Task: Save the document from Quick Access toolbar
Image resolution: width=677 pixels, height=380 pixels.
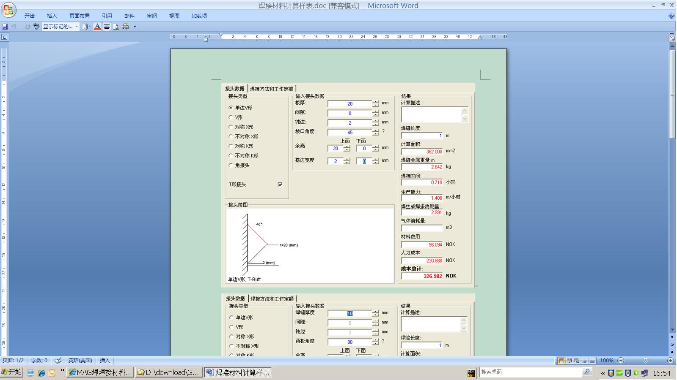Action: click(5, 27)
